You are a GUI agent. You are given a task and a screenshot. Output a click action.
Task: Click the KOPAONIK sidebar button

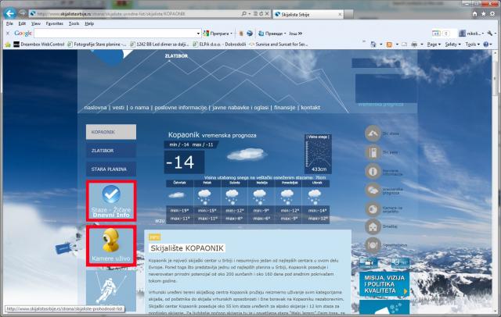111,132
